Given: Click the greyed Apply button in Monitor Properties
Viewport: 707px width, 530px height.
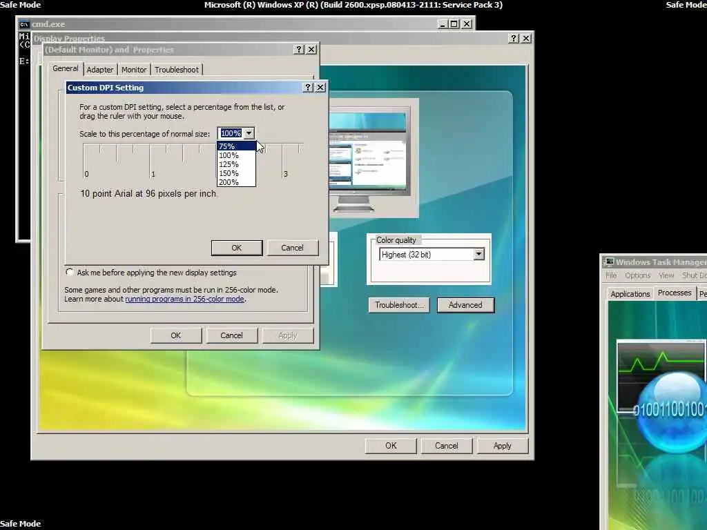Looking at the screenshot, I should point(288,335).
